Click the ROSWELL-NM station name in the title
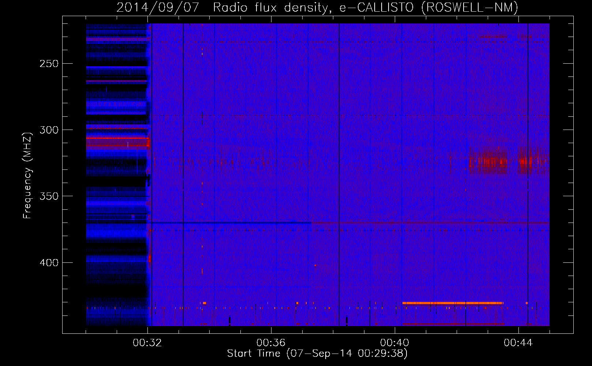Image resolution: width=592 pixels, height=366 pixels. [470, 7]
